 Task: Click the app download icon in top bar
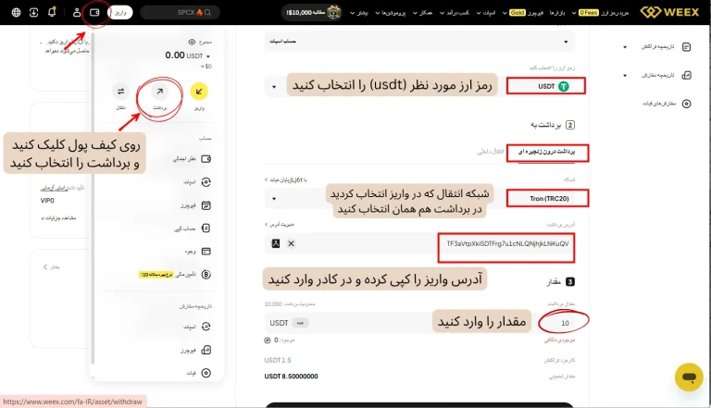[34, 13]
